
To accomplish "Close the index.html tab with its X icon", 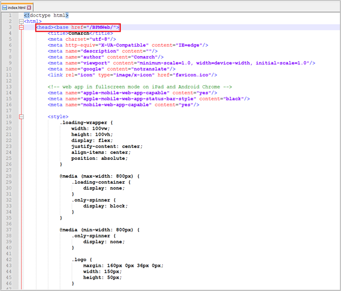I will (29, 8).
